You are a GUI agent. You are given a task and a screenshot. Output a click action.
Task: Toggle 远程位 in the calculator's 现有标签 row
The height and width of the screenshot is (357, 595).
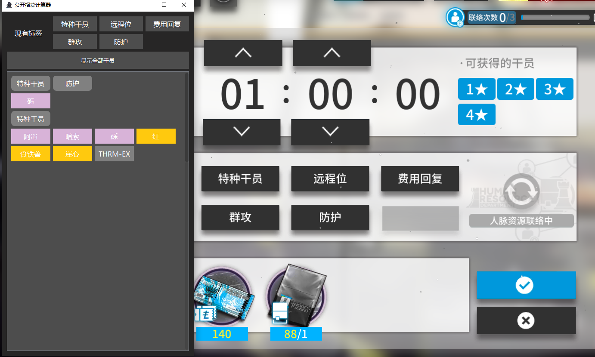121,24
